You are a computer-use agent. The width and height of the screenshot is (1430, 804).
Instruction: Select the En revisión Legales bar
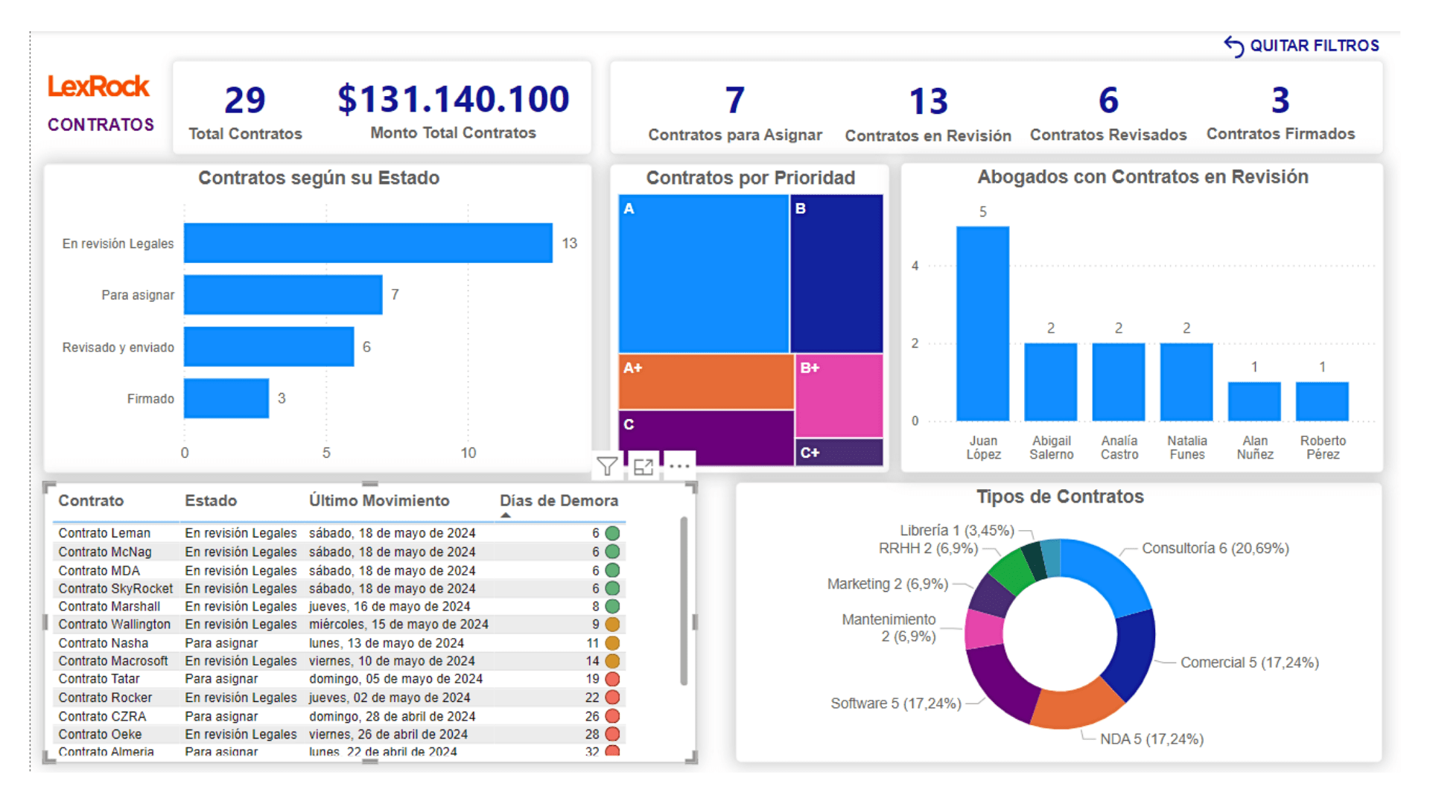[368, 243]
